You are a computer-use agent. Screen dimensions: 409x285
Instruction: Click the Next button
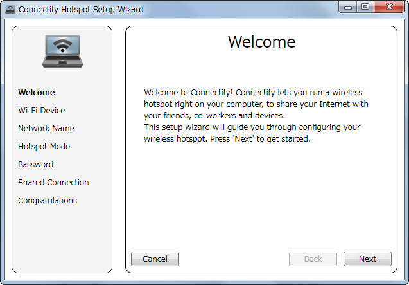[x=367, y=259]
